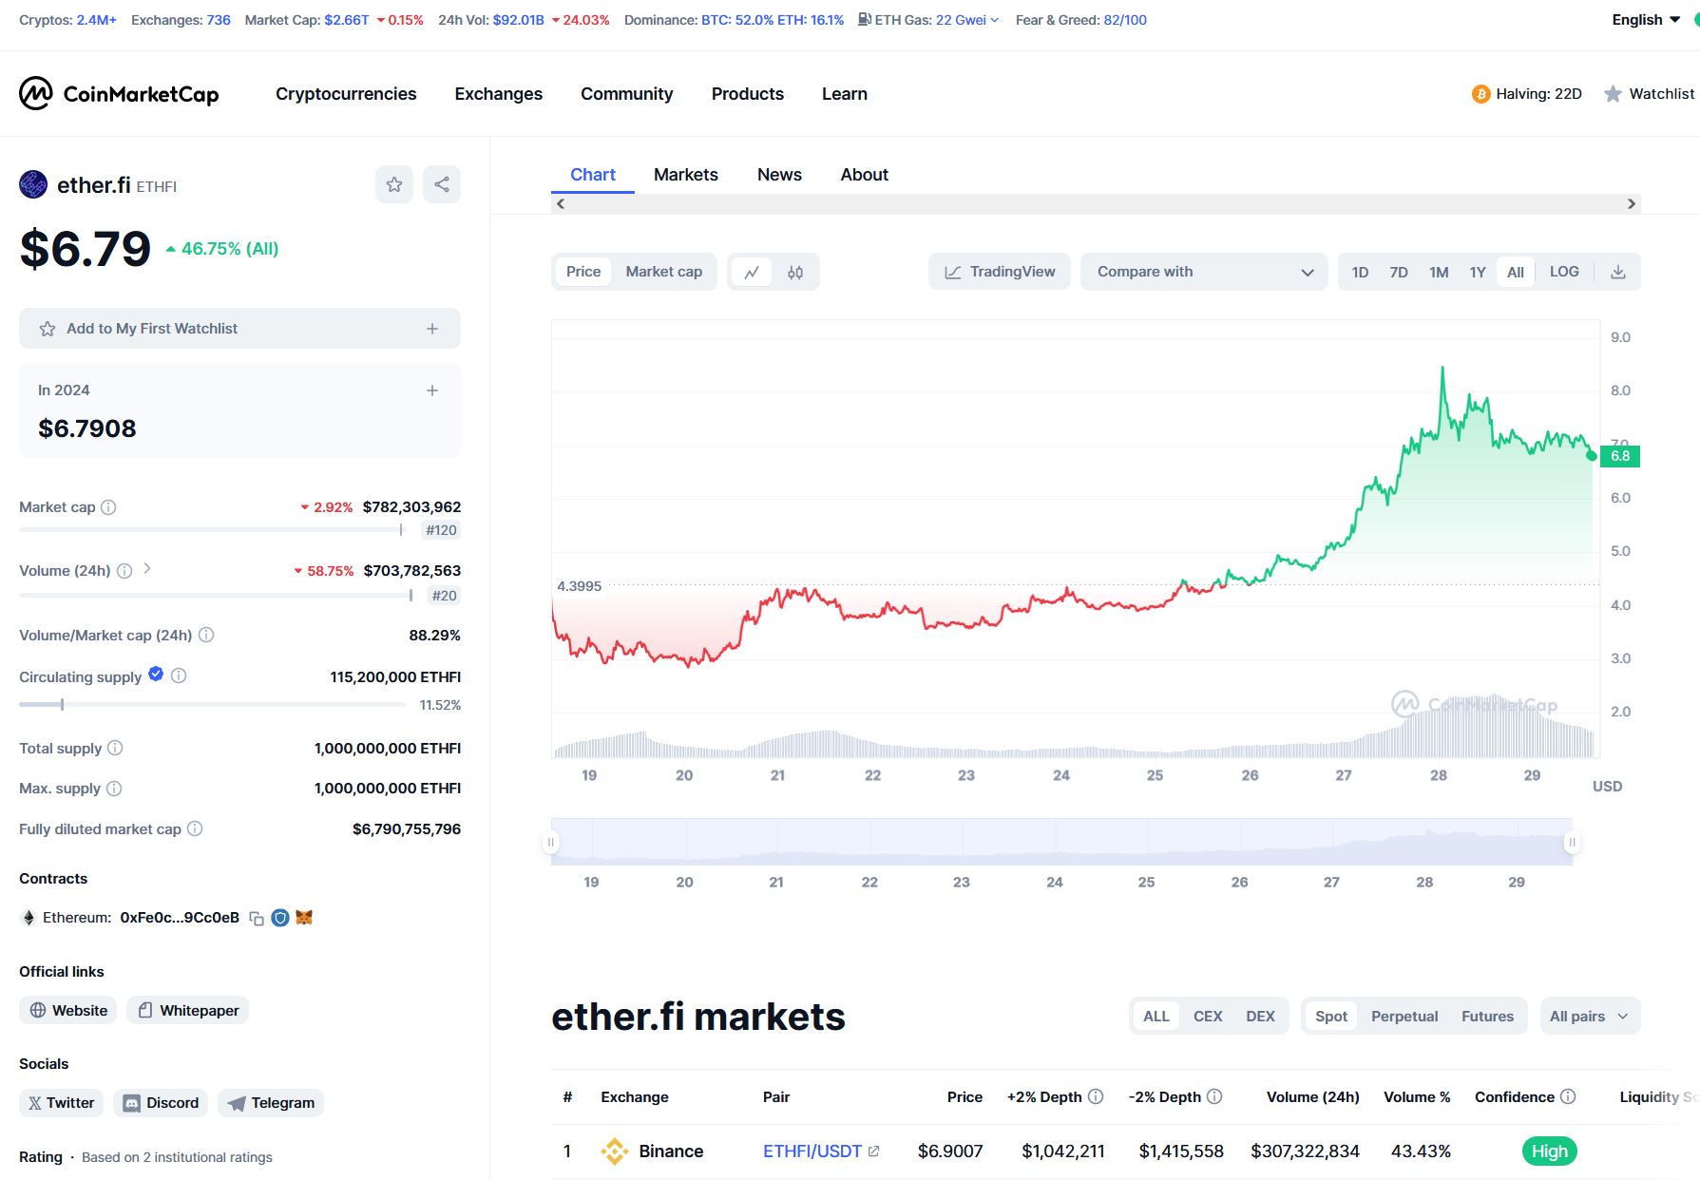The height and width of the screenshot is (1180, 1700).
Task: Click the +2% Depth info icon
Action: pos(1096,1096)
